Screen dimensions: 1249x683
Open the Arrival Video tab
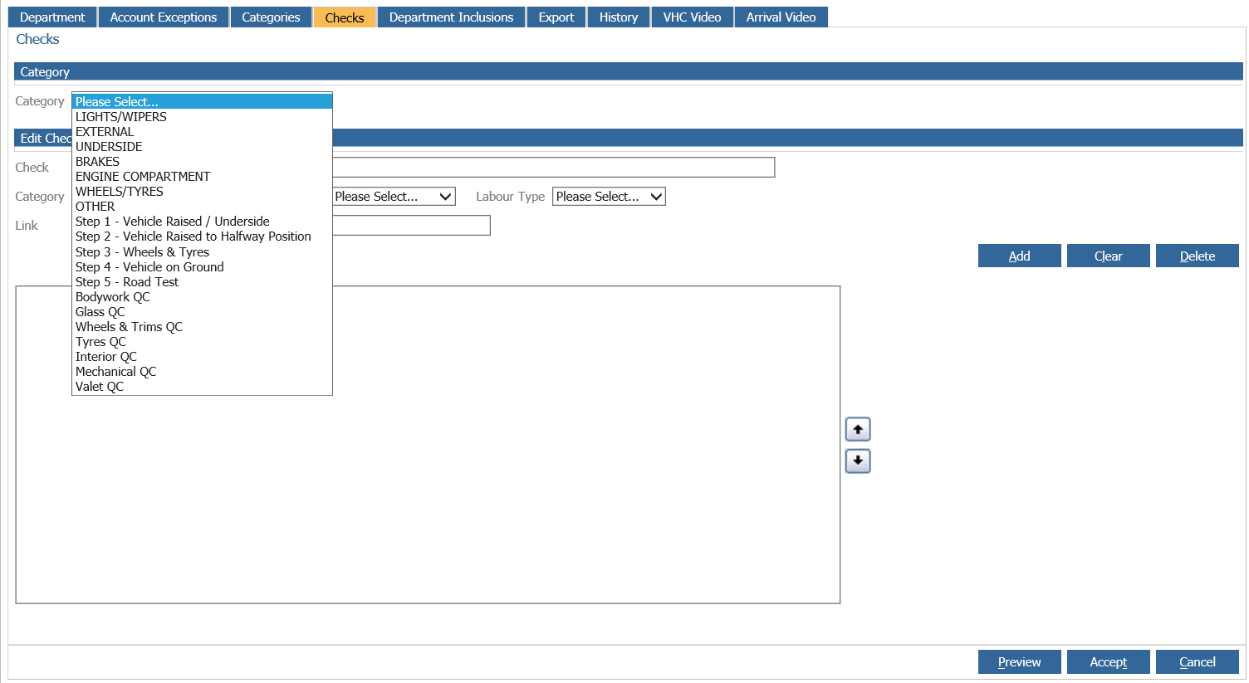point(781,17)
